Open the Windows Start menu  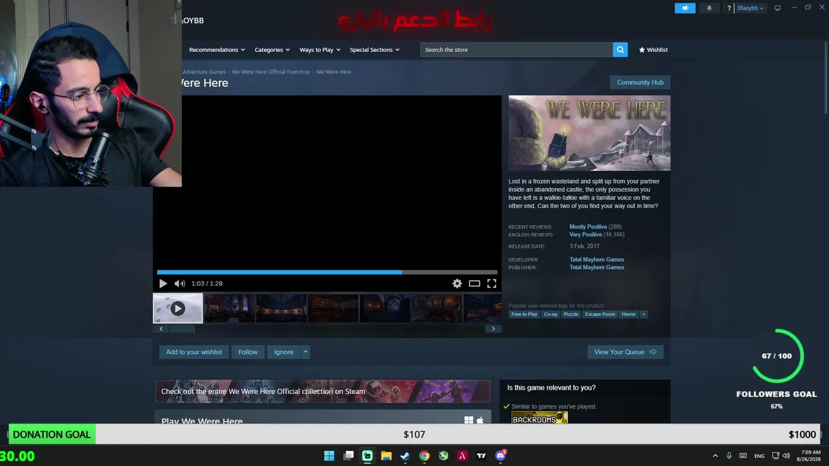329,456
